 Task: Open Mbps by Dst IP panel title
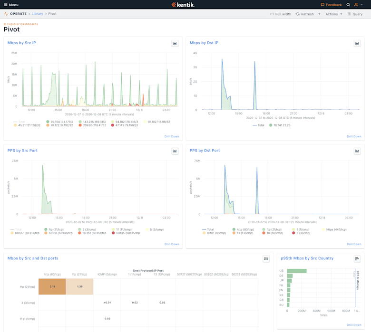point(204,43)
